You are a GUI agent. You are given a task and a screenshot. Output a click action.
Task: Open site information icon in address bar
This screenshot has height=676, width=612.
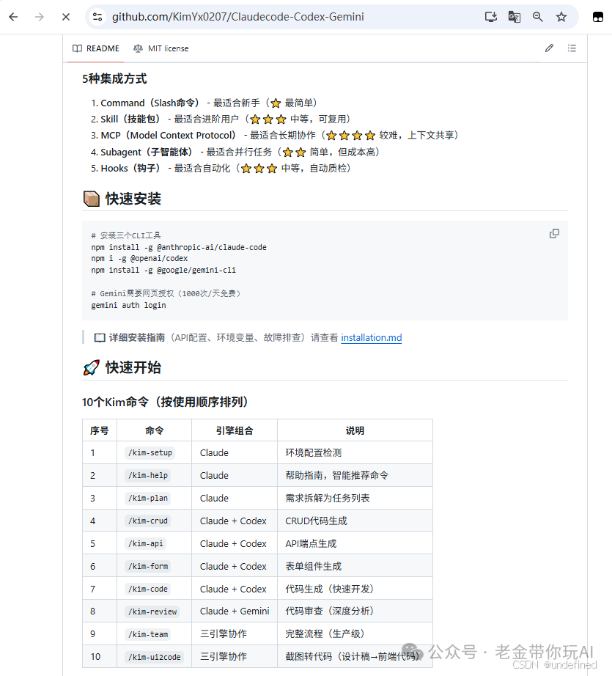tap(97, 17)
